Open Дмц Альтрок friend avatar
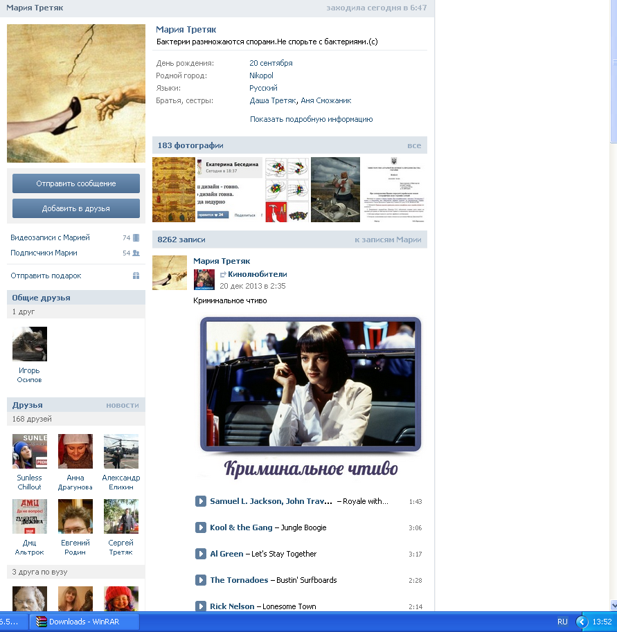Viewport: 617px width, 632px height. (x=30, y=516)
